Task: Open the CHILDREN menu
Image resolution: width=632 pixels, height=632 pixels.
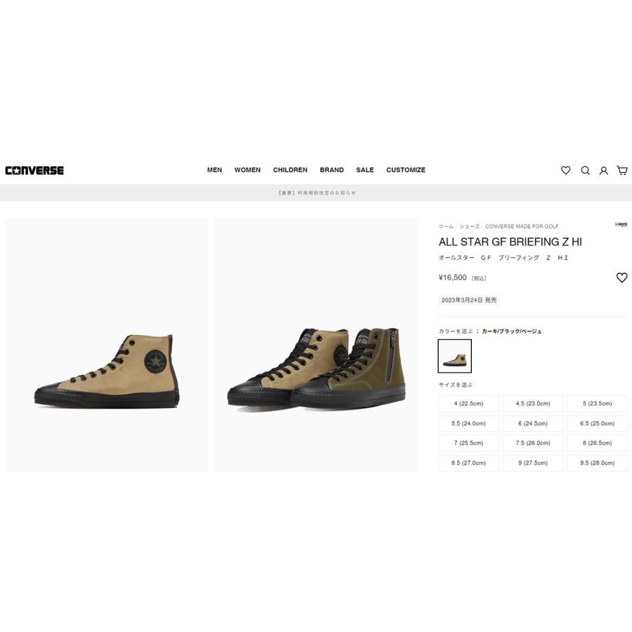Action: pos(290,170)
